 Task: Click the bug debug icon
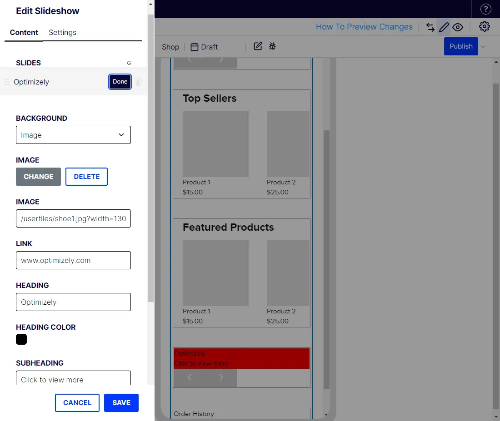(272, 46)
